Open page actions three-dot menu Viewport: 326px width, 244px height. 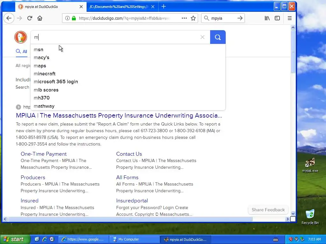click(184, 18)
